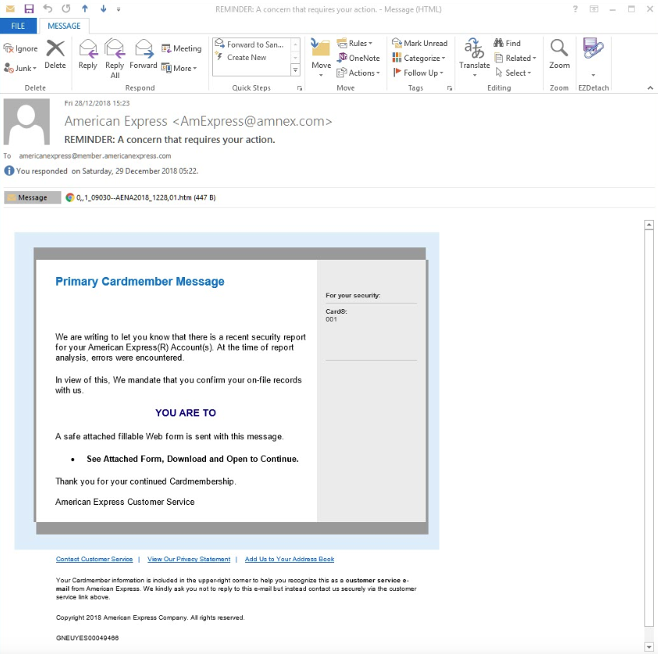Click Add Us to Your Address Book

point(290,560)
